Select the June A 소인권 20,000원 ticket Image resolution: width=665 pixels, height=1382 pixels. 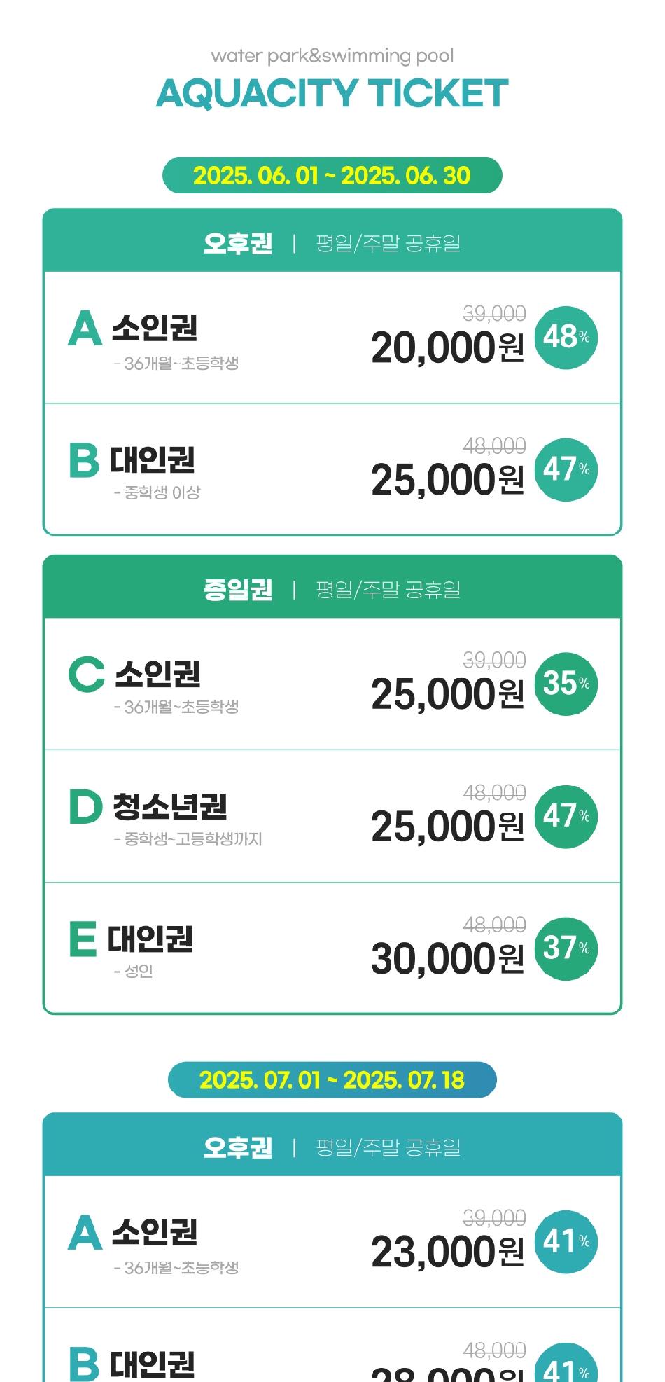coord(332,338)
